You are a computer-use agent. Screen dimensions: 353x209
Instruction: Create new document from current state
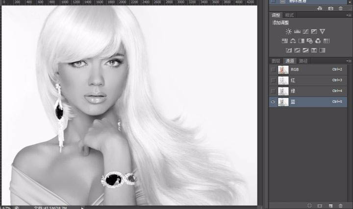coord(320,8)
